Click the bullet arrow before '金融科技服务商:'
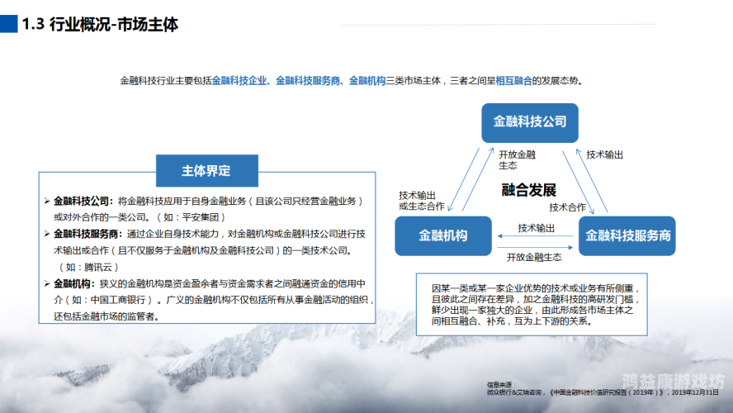This screenshot has width=733, height=413. pos(47,234)
